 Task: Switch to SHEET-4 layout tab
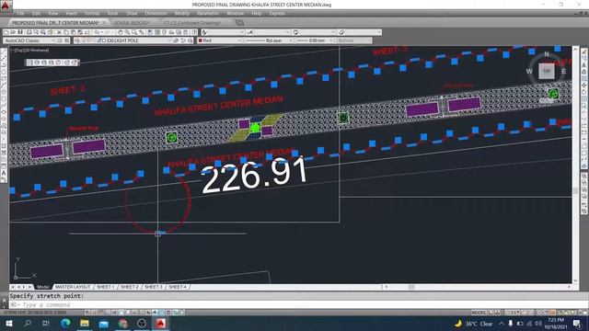pos(178,287)
